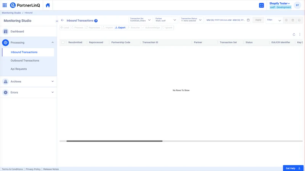Viewport: 305px width, 171px height.
Task: Follow the Monitoring Studio breadcrumb link
Action: pos(11,13)
